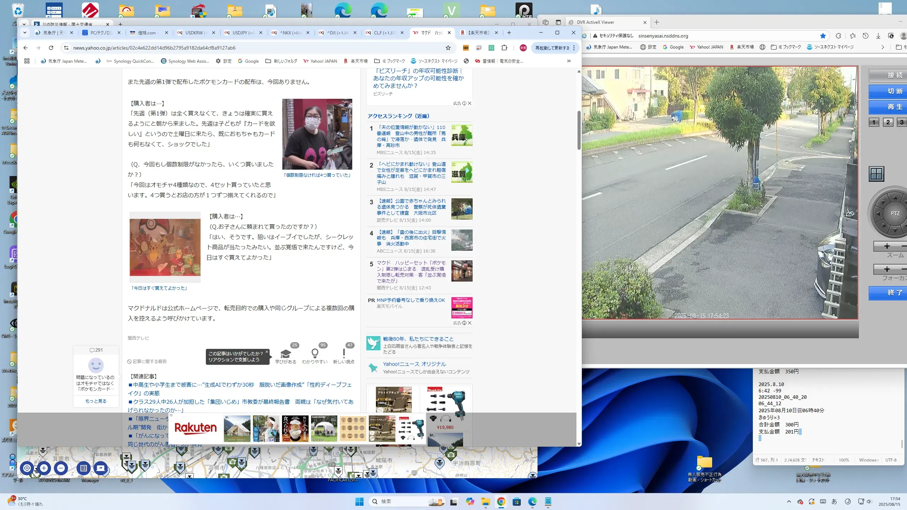Expand hidden bookmarks chevron in Chrome
This screenshot has width=907, height=510.
569,61
